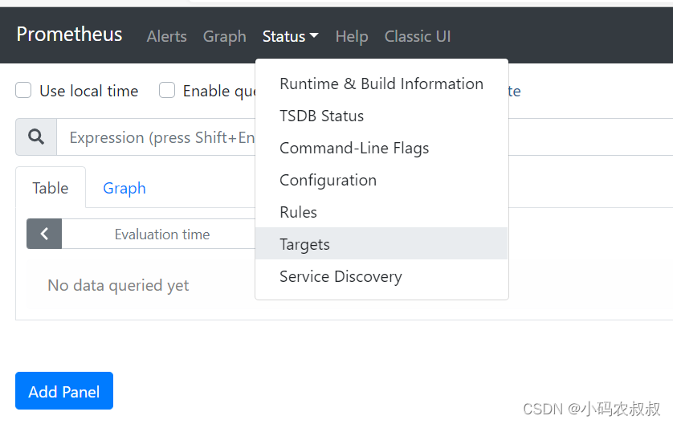Select TSDB Status from menu

click(x=321, y=116)
